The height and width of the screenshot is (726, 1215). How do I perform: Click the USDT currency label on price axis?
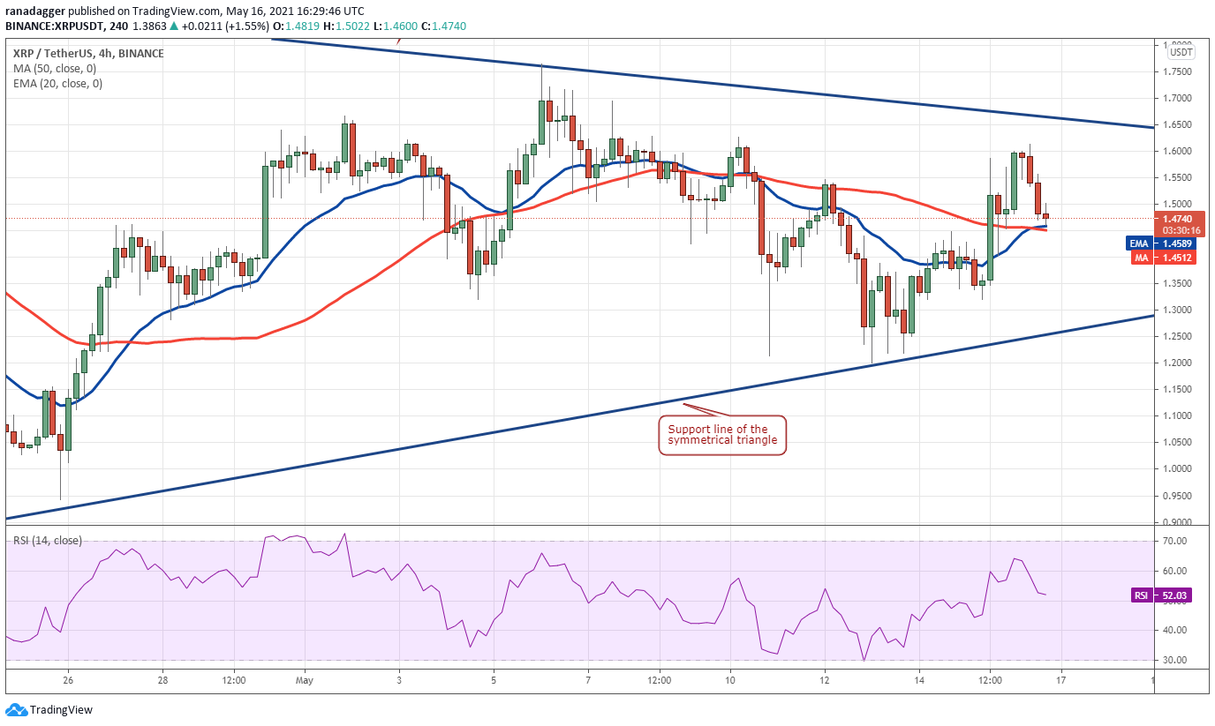point(1181,52)
